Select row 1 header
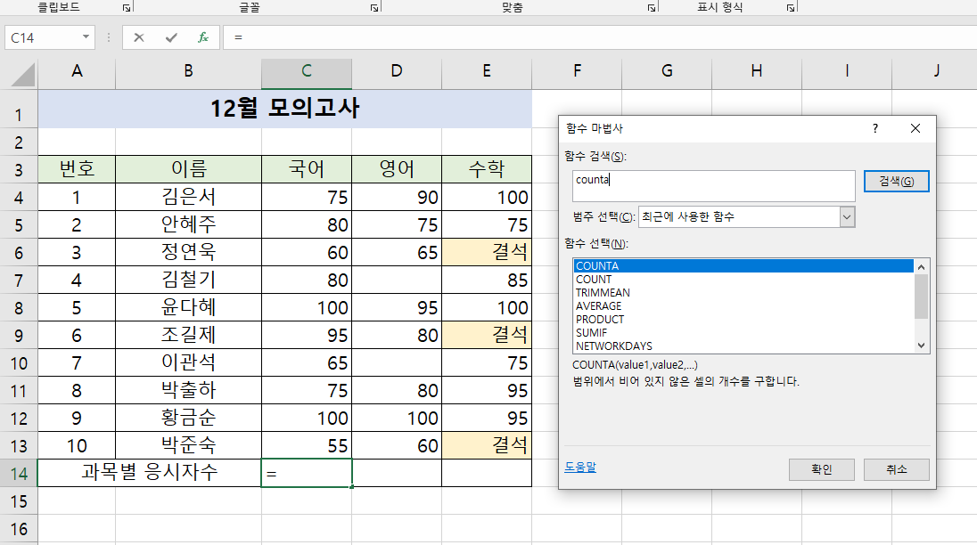The width and height of the screenshot is (977, 545). (19, 110)
